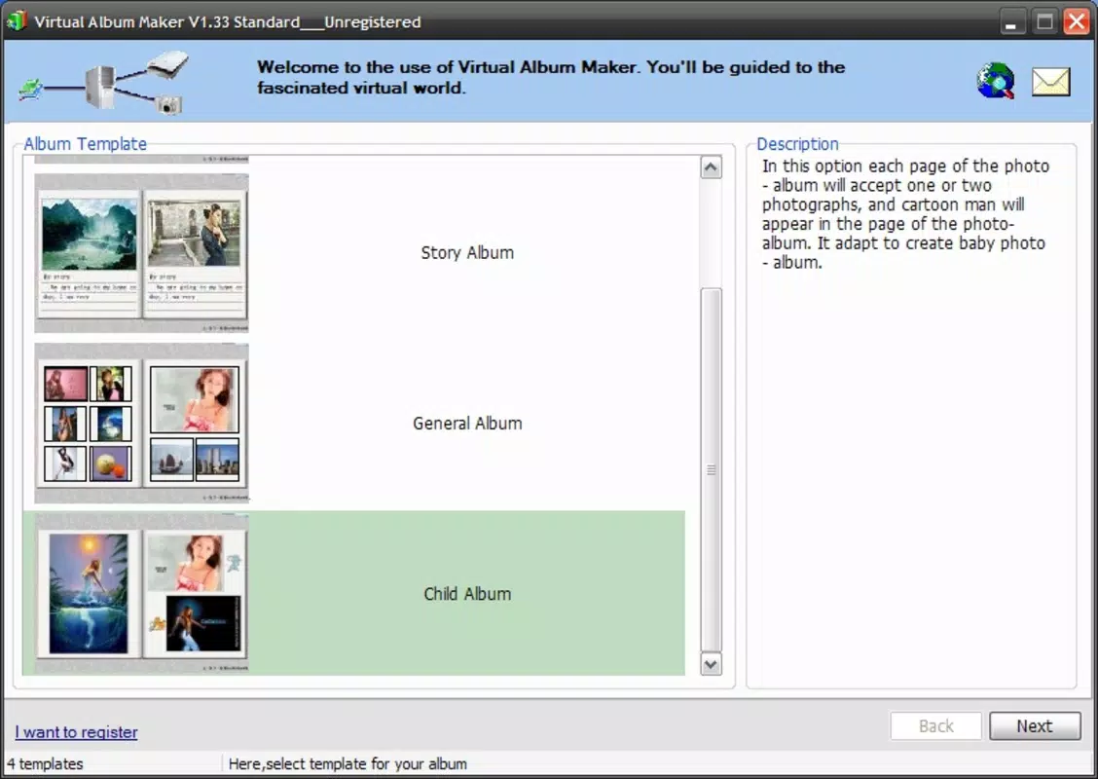
Task: Select the Child Album thumbnail
Action: pos(141,593)
